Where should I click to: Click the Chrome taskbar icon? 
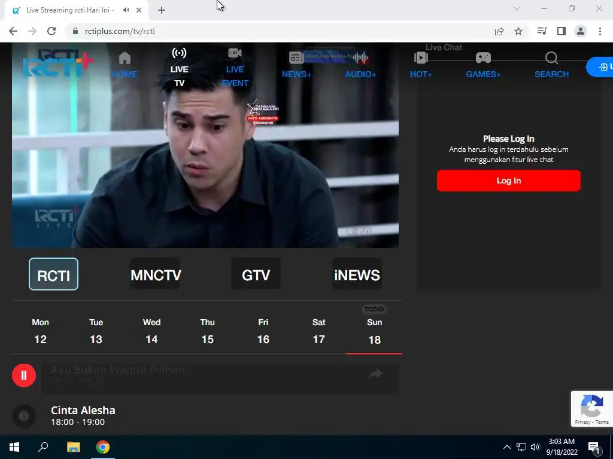(x=103, y=447)
